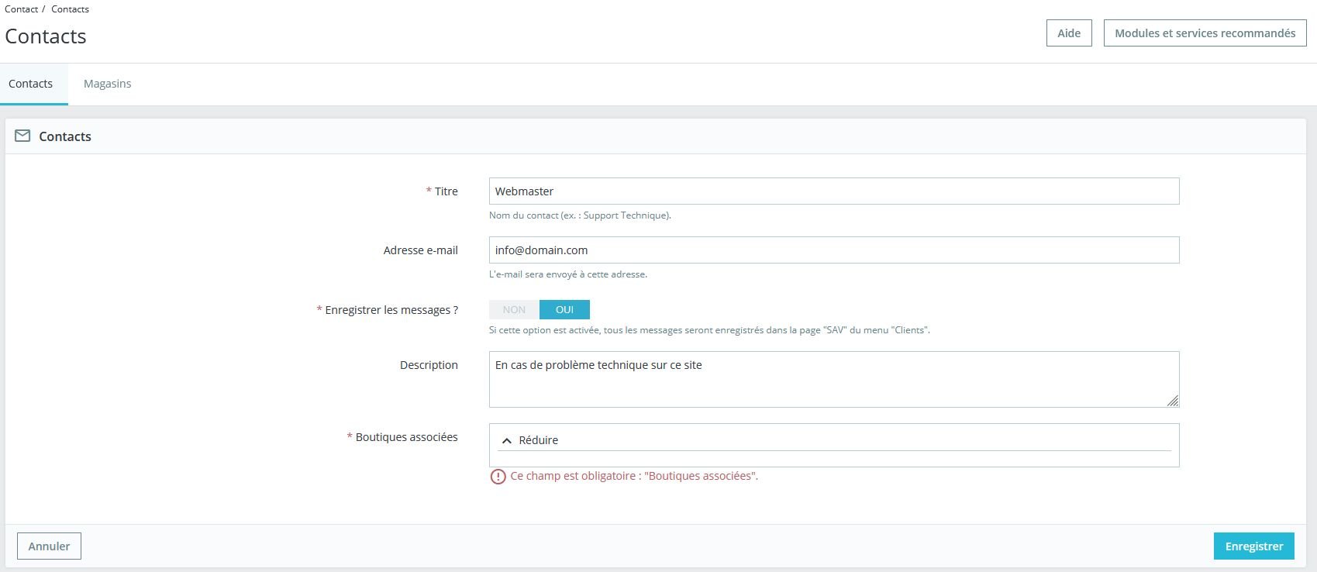Select the Contacts tab

31,84
